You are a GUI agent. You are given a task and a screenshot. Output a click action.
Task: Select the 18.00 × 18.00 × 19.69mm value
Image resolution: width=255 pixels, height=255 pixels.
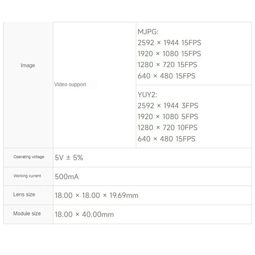97,195
